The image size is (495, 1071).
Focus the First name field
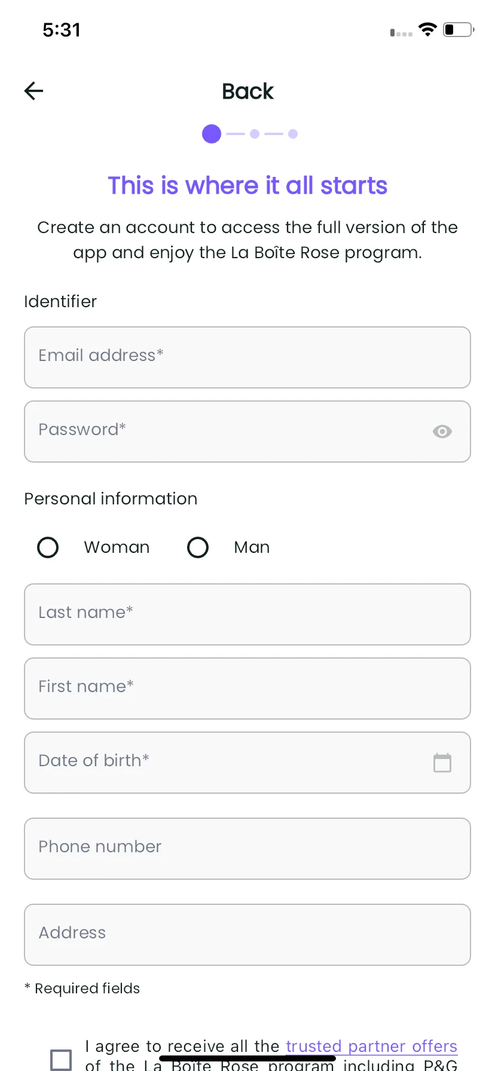click(247, 688)
